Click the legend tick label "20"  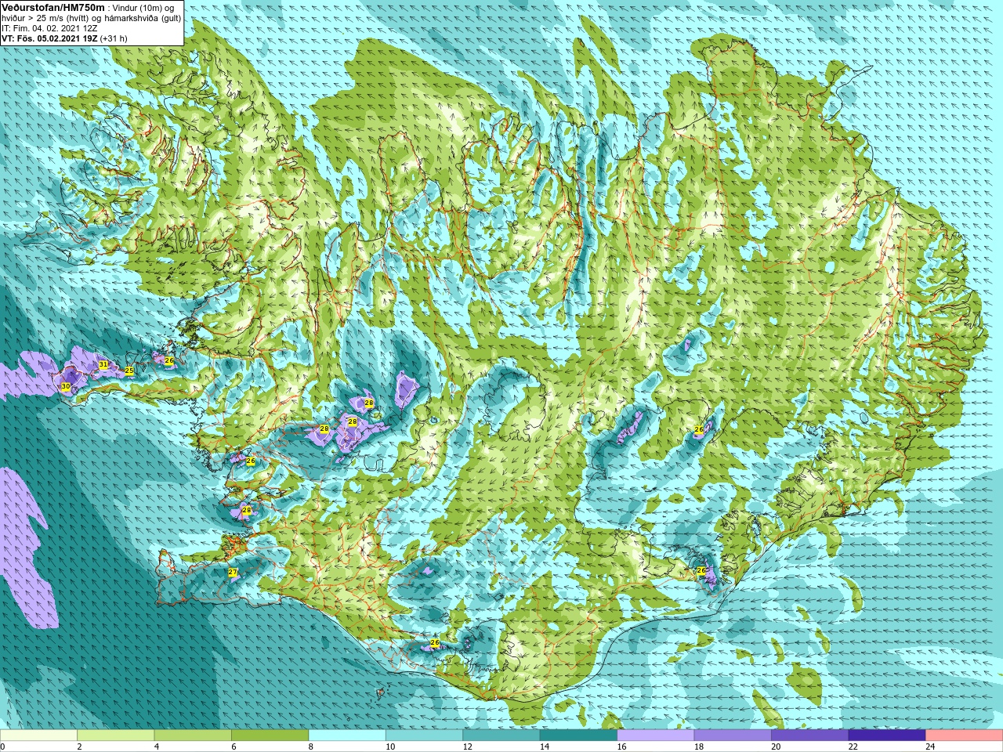[x=776, y=747]
